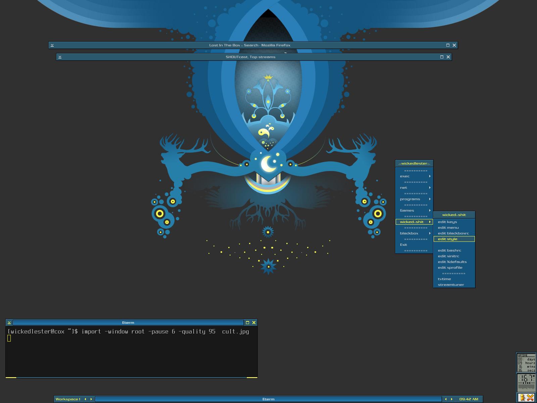Click the wicked::shit submenu arrow
Image resolution: width=537 pixels, height=403 pixels.
pos(430,222)
